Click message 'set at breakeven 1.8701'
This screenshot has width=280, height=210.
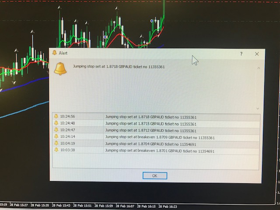coord(146,150)
